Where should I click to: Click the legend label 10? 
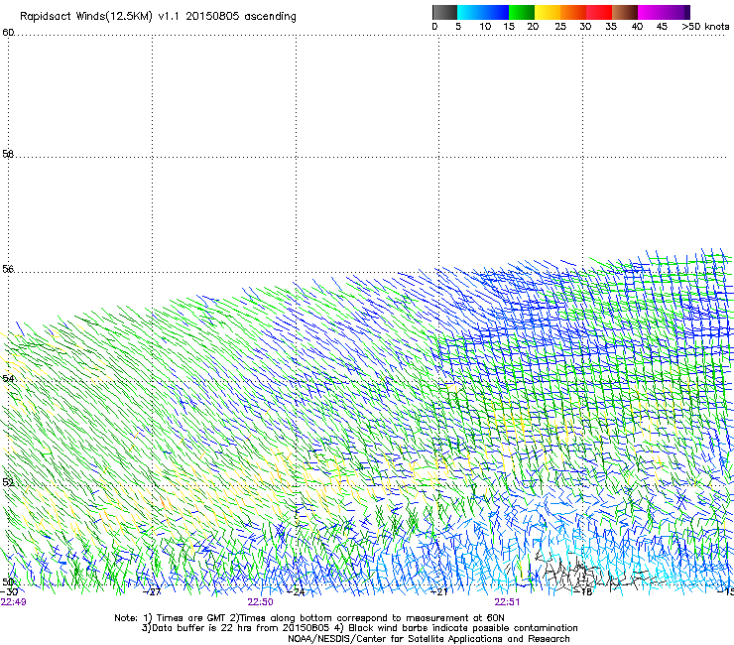point(485,27)
